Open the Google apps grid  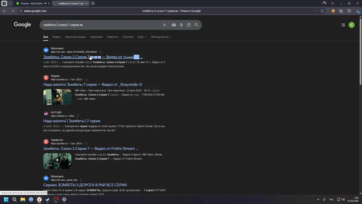click(343, 25)
